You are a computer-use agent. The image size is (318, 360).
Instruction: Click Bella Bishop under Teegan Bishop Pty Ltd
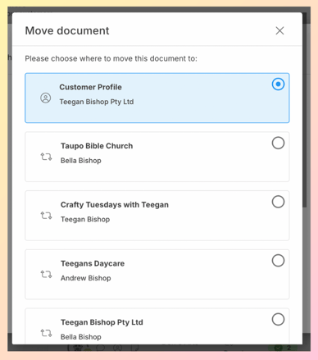(81, 337)
